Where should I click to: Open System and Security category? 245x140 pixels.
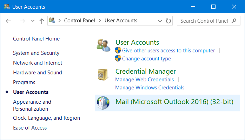coord(36,53)
